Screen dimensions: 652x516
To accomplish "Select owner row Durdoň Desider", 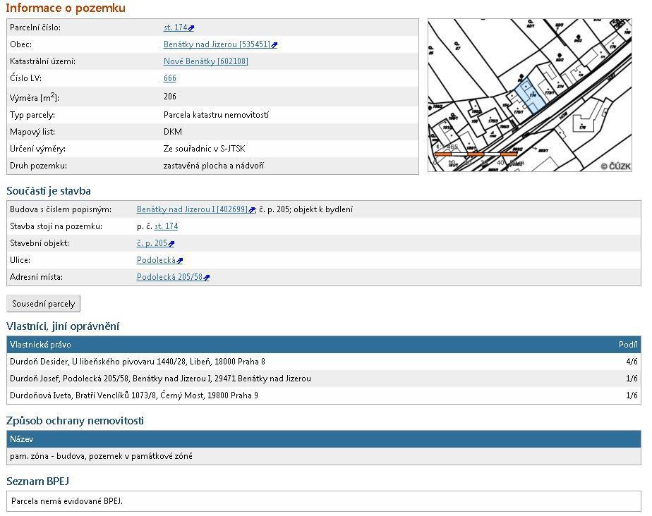I will (323, 362).
